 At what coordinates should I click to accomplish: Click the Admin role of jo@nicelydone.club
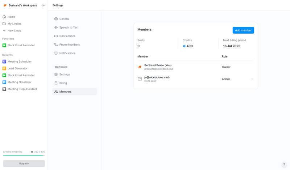point(226,79)
